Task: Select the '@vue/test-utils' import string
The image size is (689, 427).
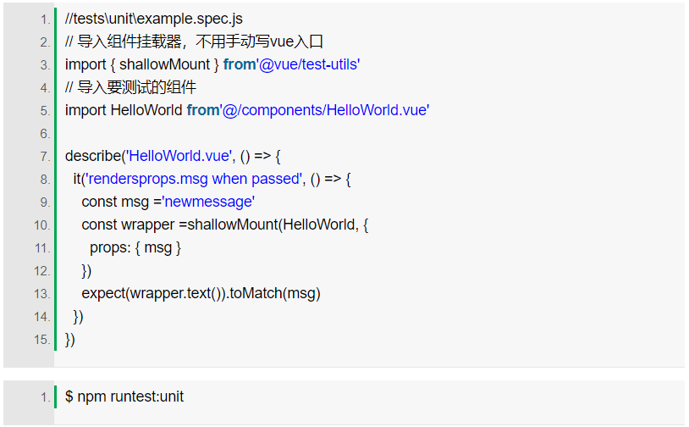Action: 308,64
